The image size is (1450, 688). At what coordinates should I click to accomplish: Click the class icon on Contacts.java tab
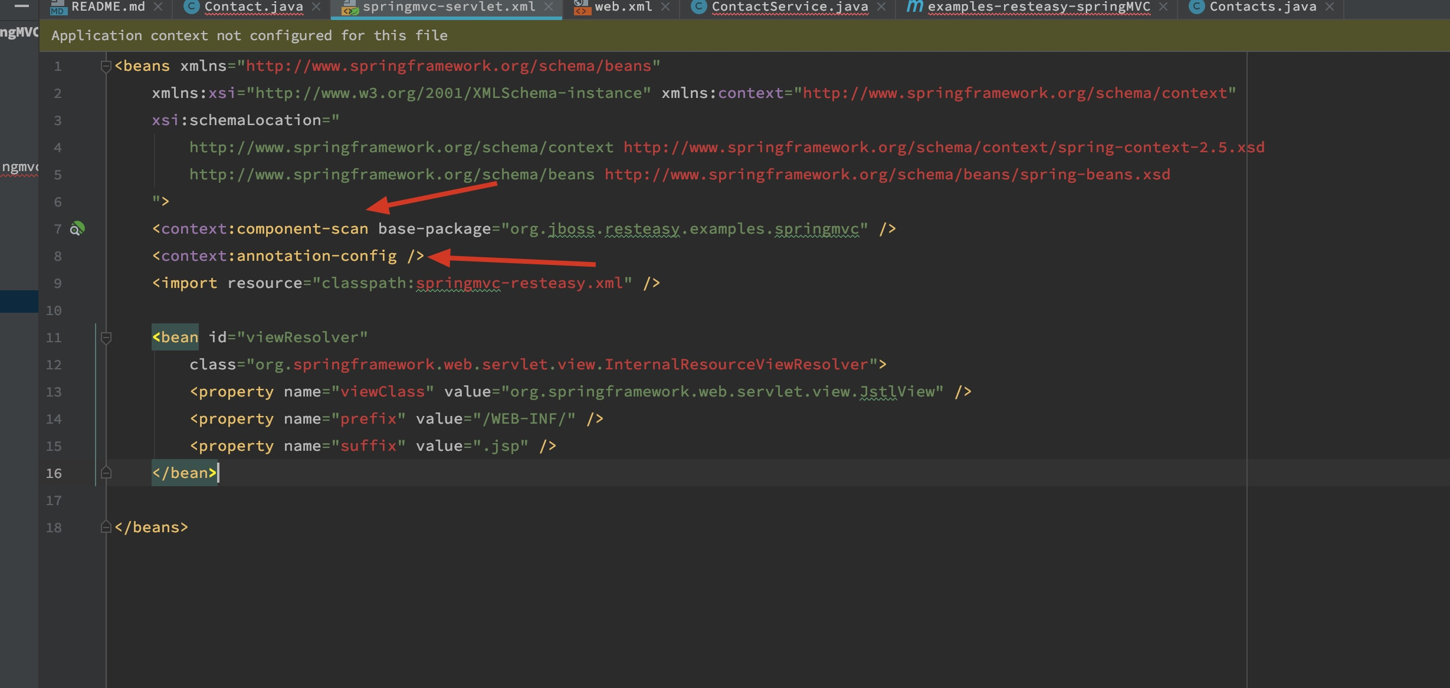point(1196,6)
